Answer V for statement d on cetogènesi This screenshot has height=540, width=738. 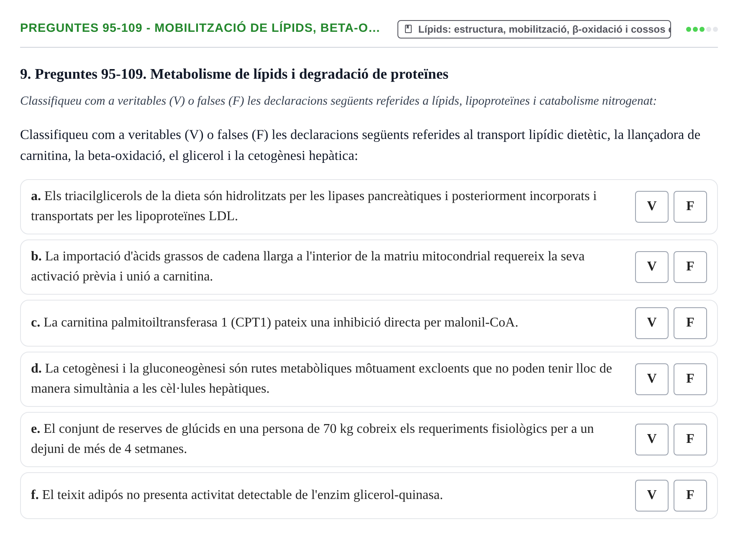[651, 379]
